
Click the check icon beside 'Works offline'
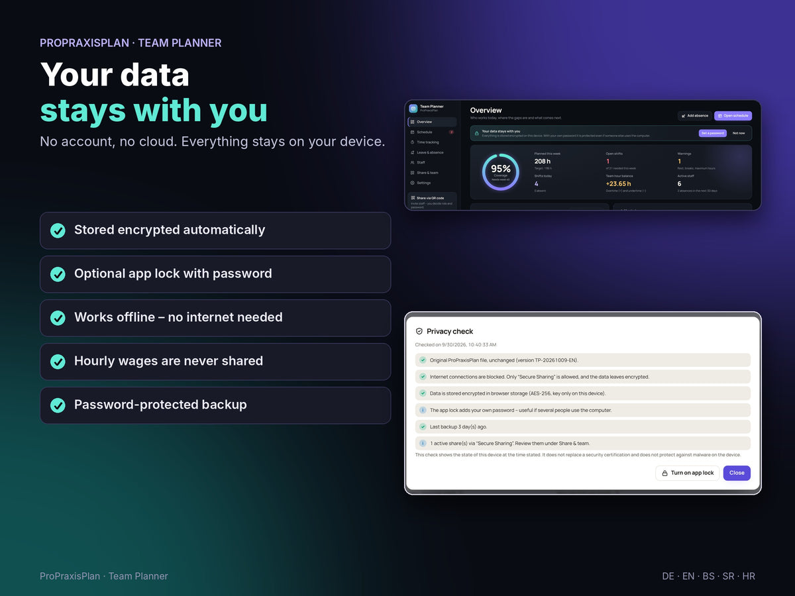click(58, 318)
